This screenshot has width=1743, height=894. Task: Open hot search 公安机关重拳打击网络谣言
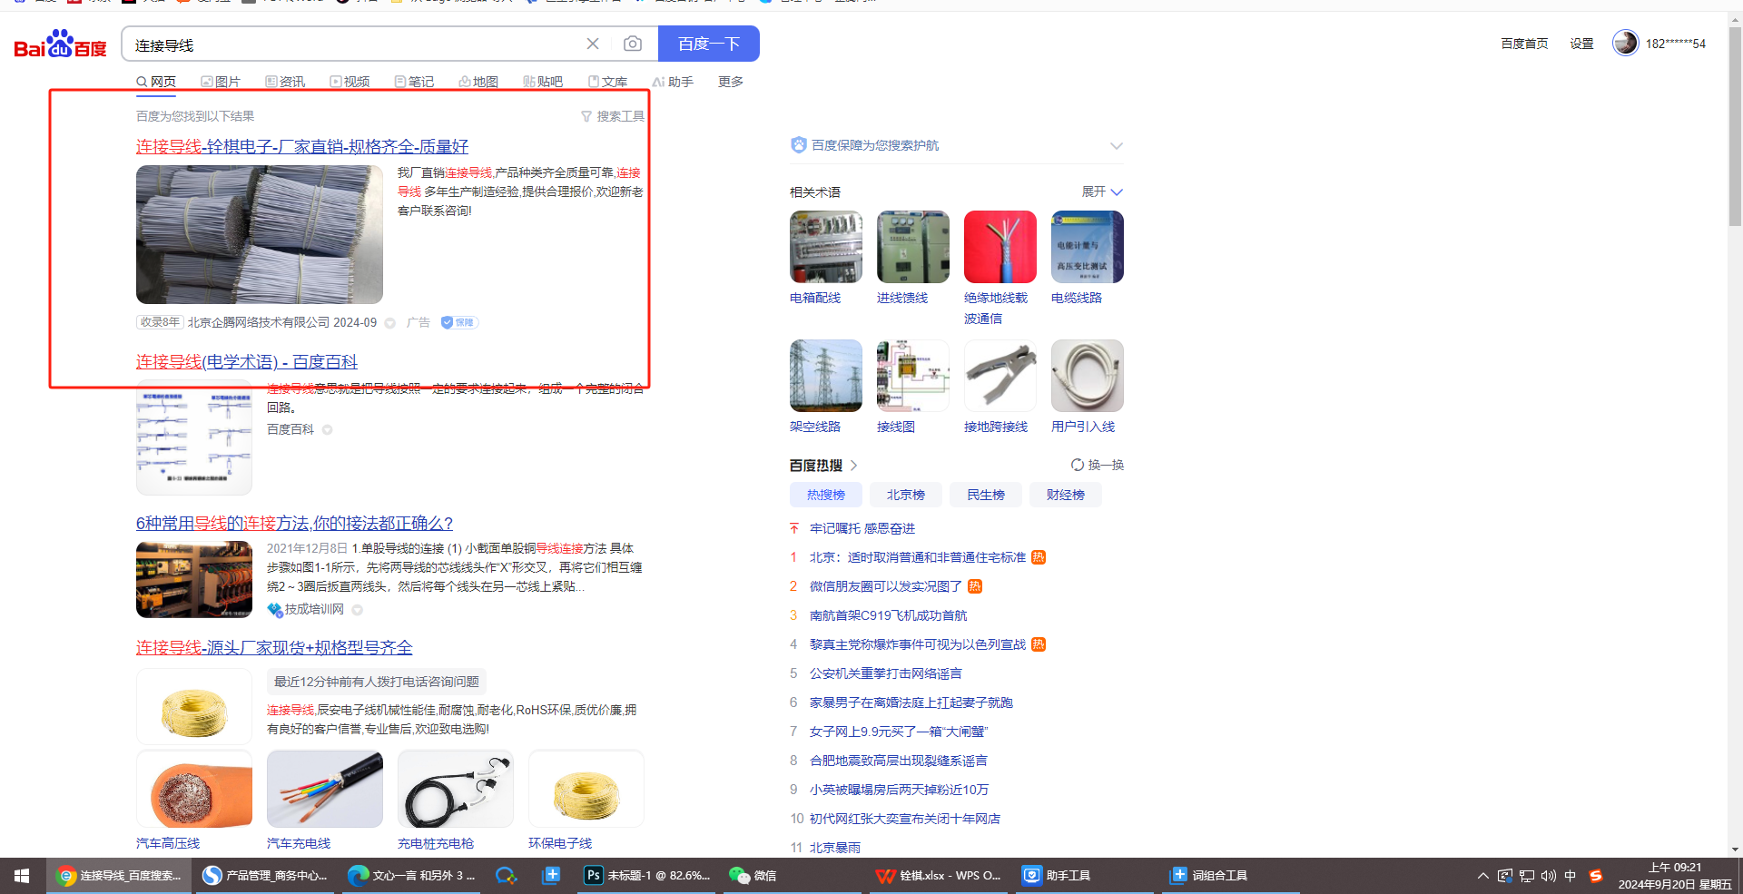coord(886,673)
